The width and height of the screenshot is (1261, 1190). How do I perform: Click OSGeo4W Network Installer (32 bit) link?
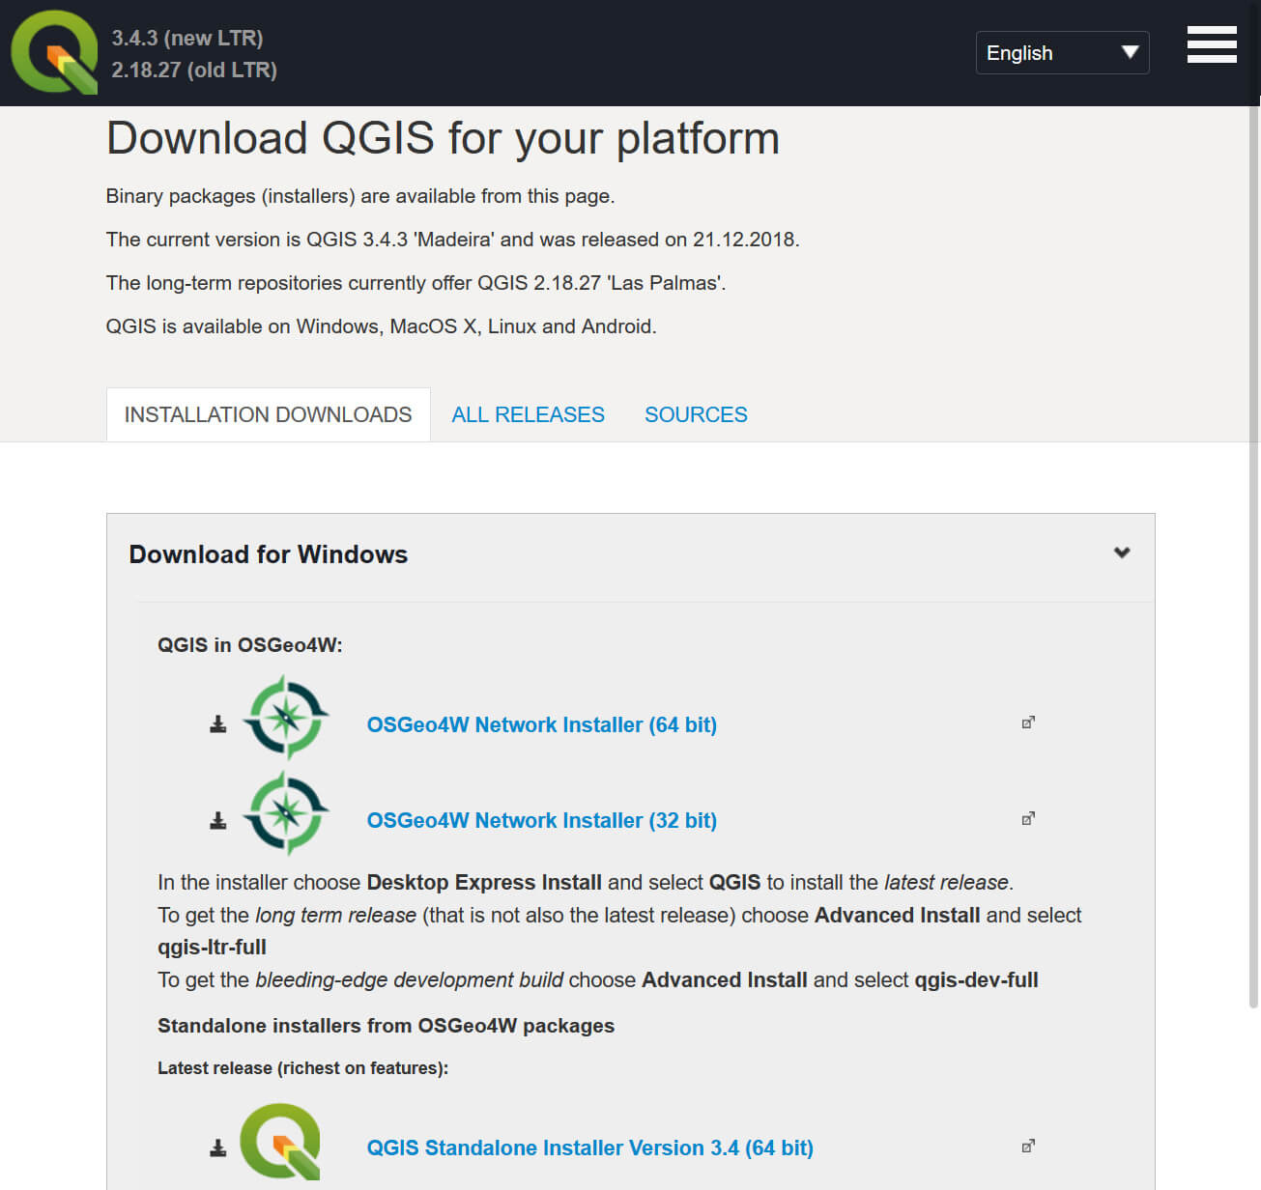coord(541,820)
